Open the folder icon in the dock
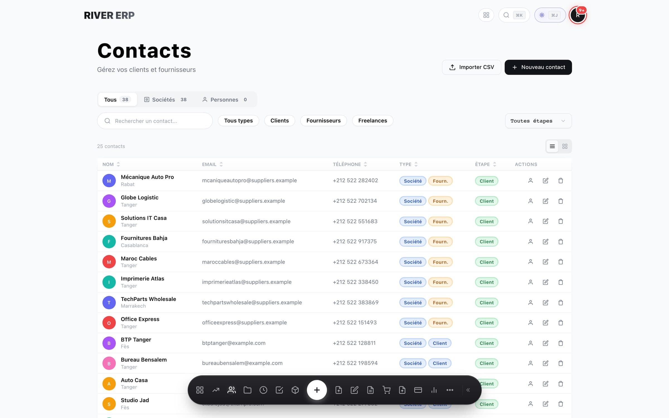 [248, 390]
